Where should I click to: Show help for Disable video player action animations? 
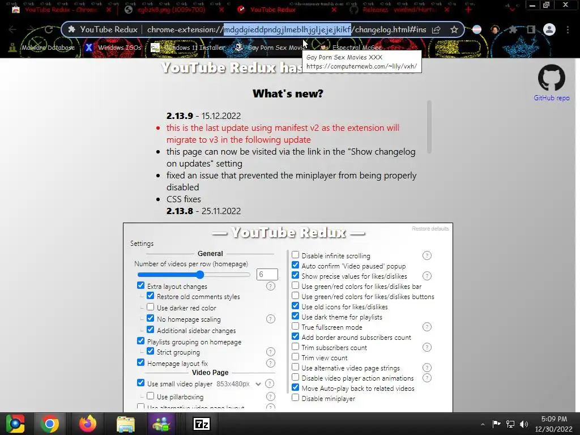[427, 378]
